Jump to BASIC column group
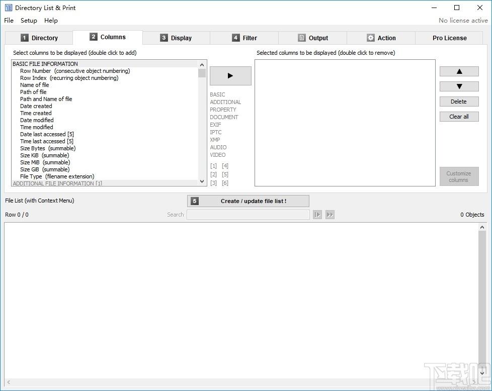 tap(217, 94)
